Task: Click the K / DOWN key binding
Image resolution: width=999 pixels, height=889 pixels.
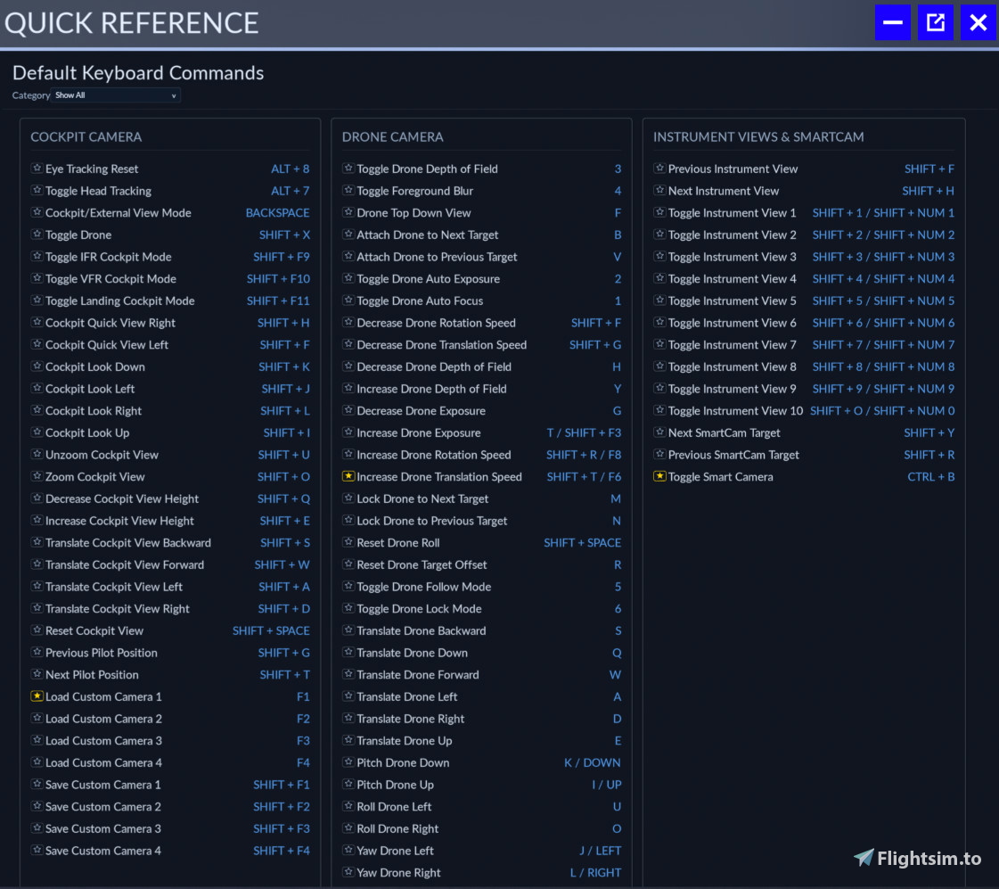Action: [x=593, y=762]
